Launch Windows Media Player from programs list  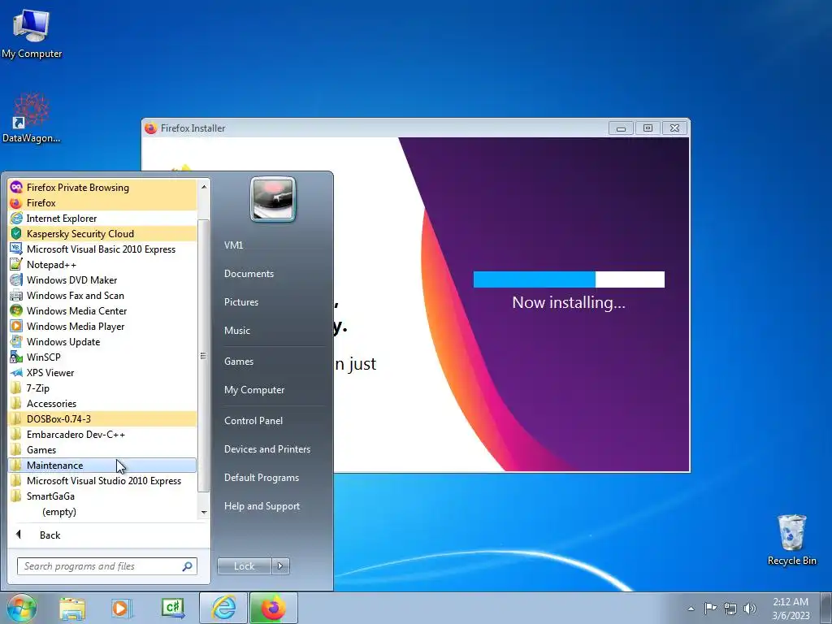click(x=102, y=326)
